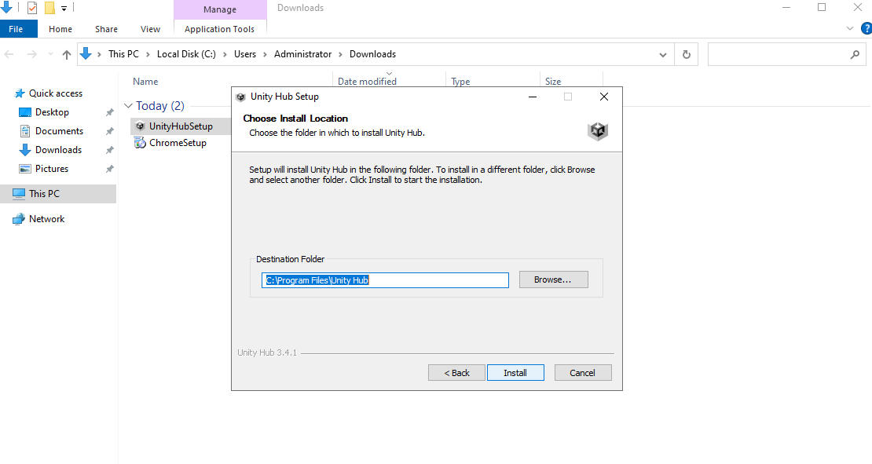This screenshot has width=872, height=464.
Task: Go up one folder level arrow
Action: (x=67, y=54)
